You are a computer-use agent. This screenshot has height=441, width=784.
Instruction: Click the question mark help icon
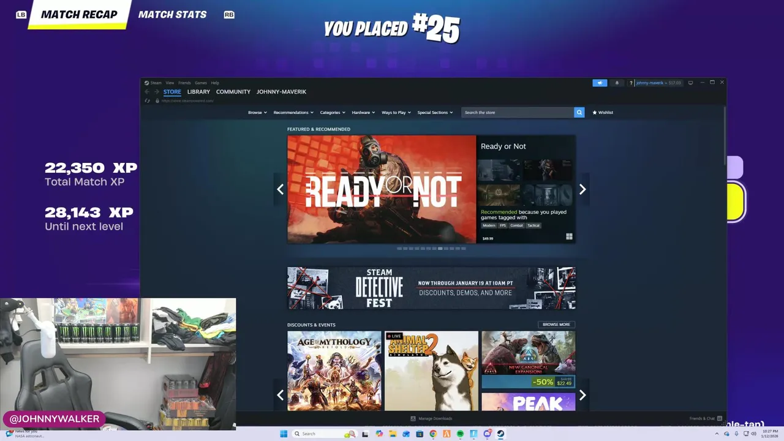tap(631, 83)
